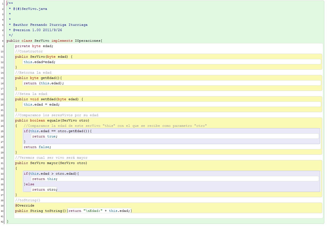This screenshot has height=227, width=327.
Task: Click the constructor signature "public SerVivo(byte edad) {"
Action: click(x=44, y=57)
